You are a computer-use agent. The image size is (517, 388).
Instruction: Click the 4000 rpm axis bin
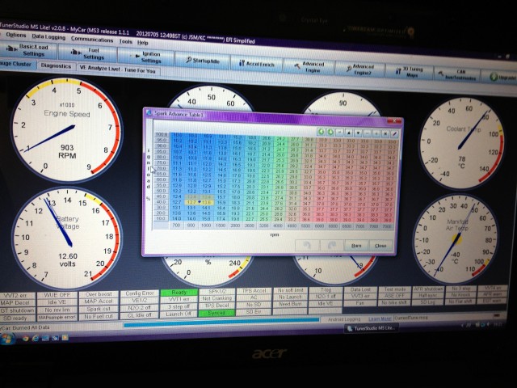pyautogui.click(x=278, y=226)
